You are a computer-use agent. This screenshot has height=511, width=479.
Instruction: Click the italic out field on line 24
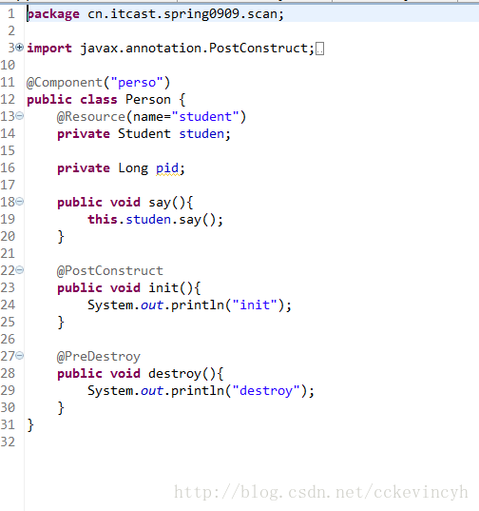[152, 305]
